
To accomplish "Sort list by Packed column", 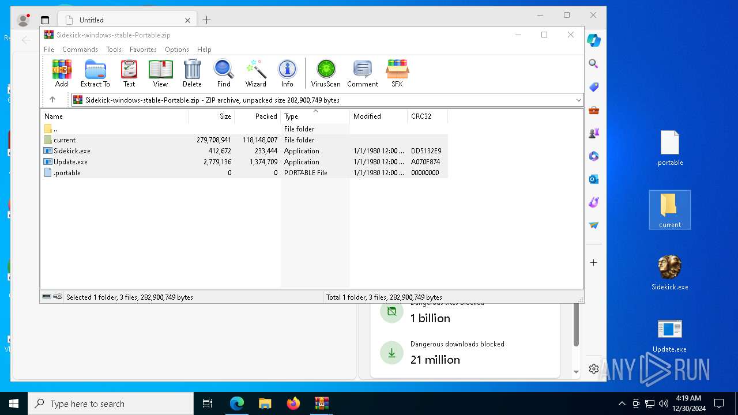I will pos(258,116).
